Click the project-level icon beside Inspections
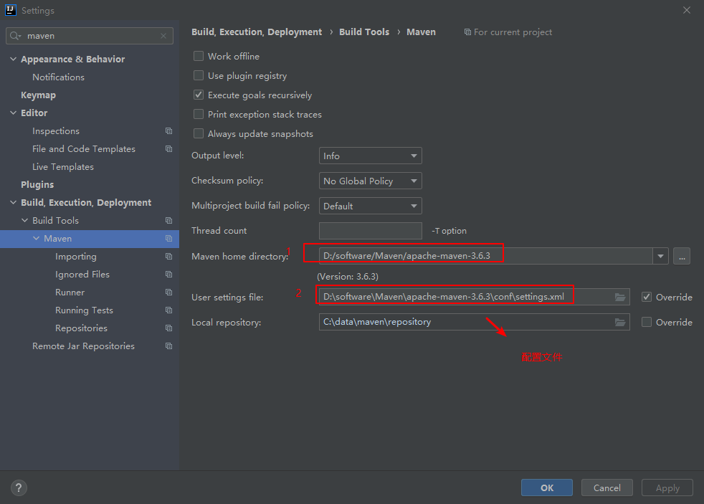 click(168, 131)
